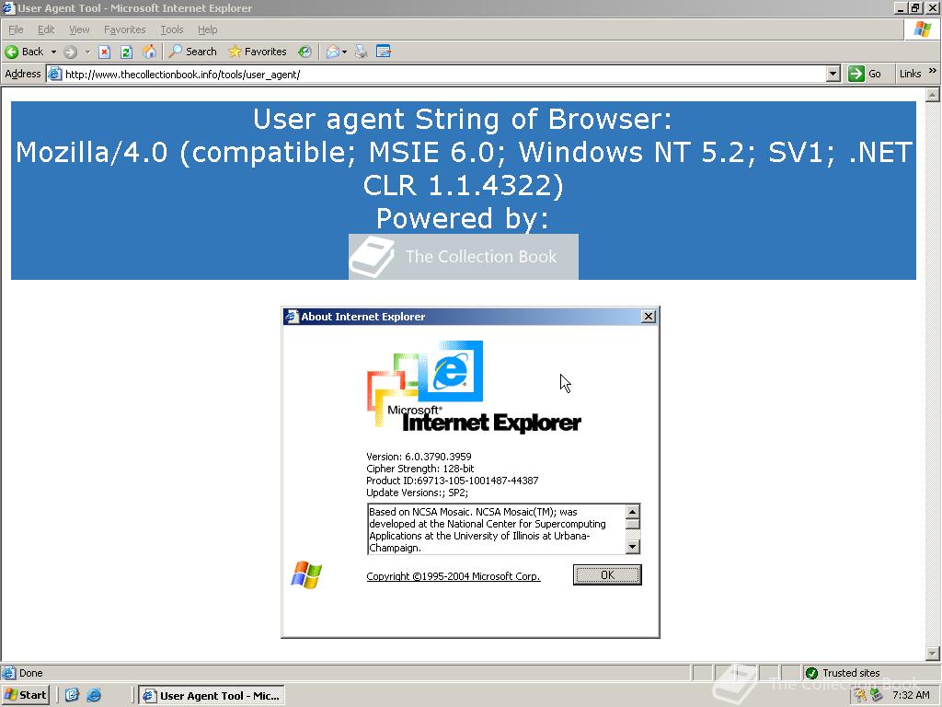Go to Home page icon
Viewport: 942px width, 707px height.
click(149, 52)
